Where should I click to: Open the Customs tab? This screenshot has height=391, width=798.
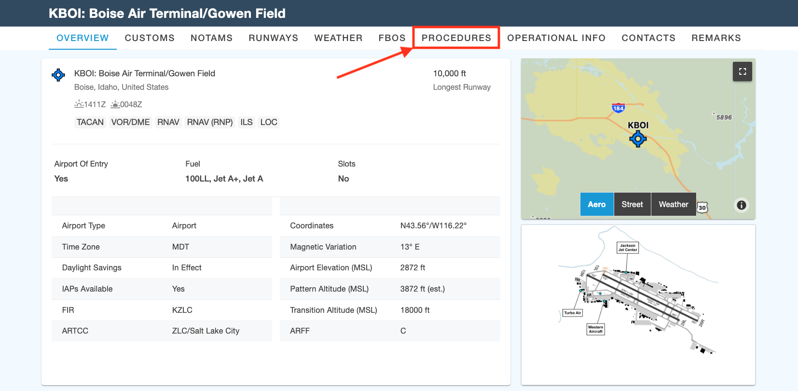(x=150, y=38)
